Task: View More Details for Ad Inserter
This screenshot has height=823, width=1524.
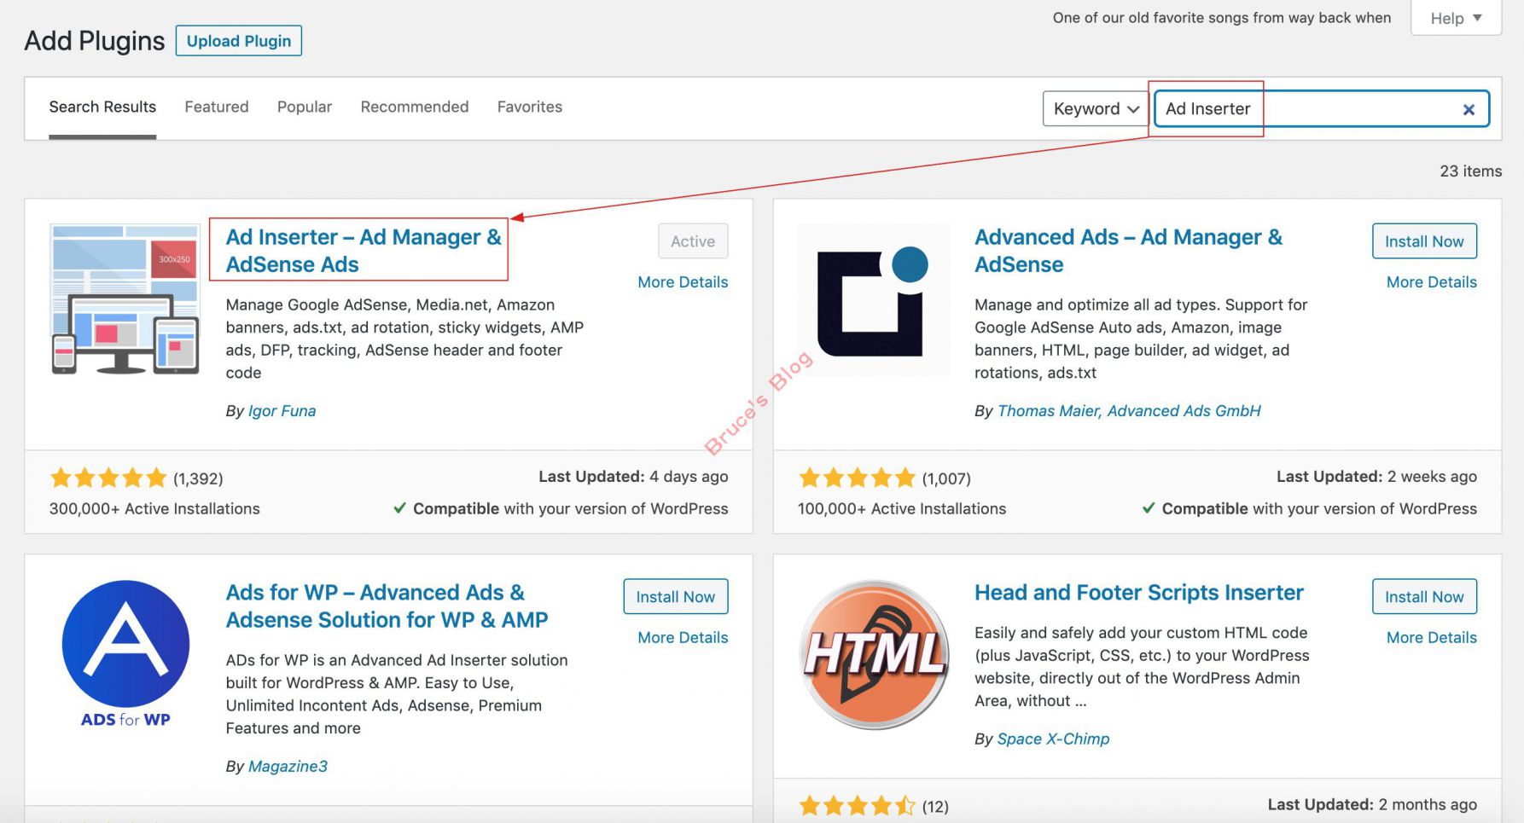Action: tap(683, 282)
